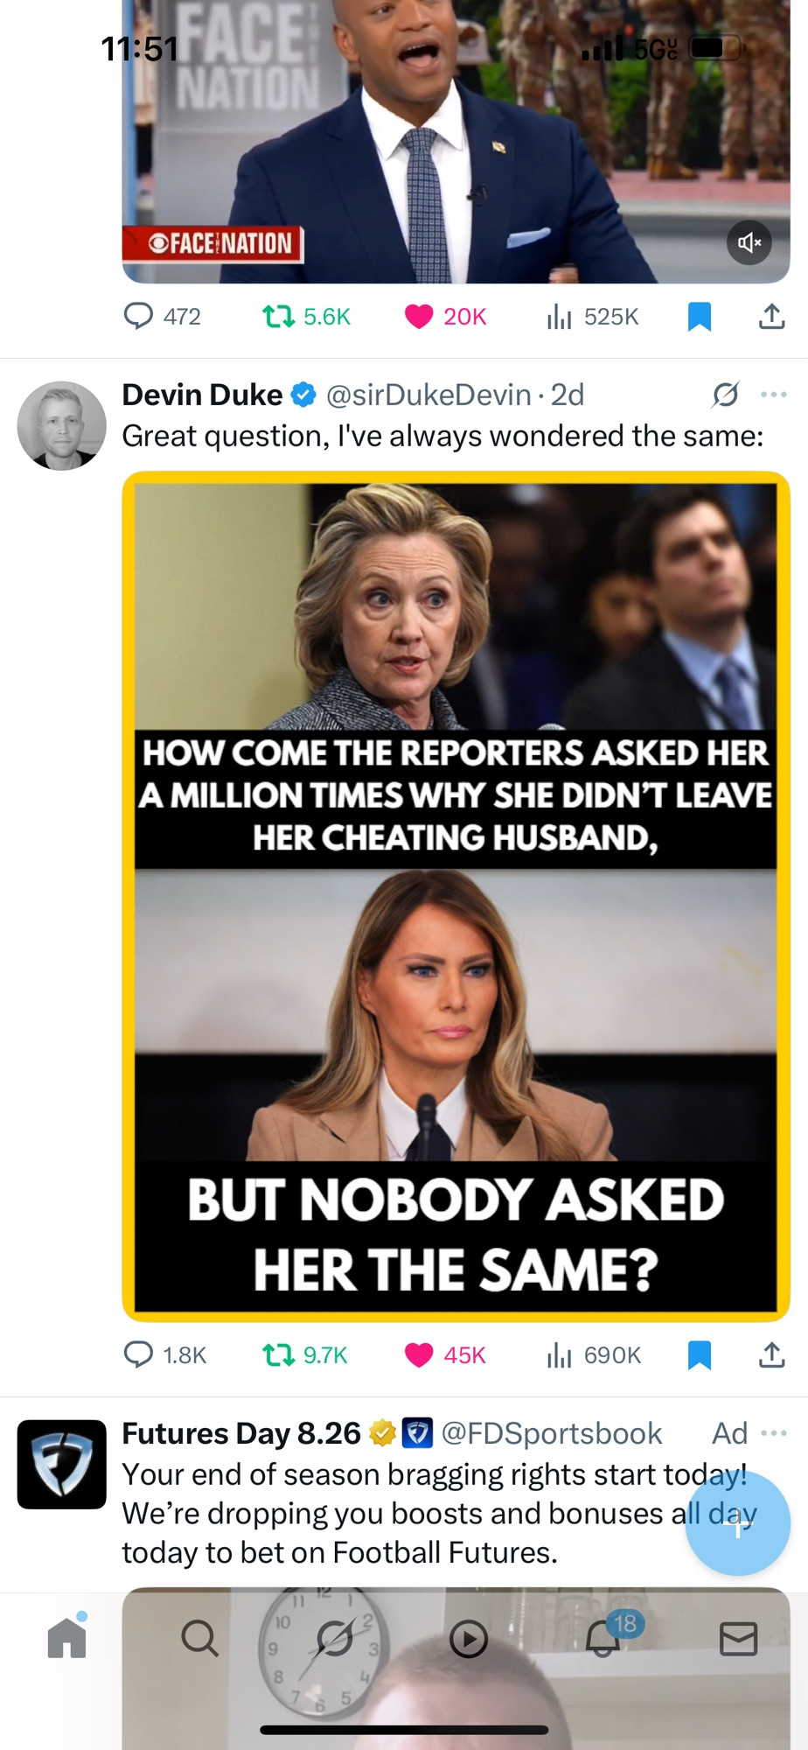Compose a new post with floating button
This screenshot has width=808, height=1750.
tap(738, 1523)
